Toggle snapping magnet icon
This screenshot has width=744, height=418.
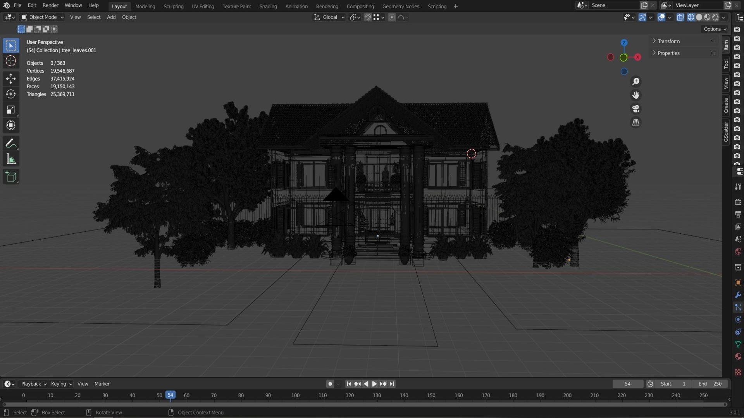point(368,17)
